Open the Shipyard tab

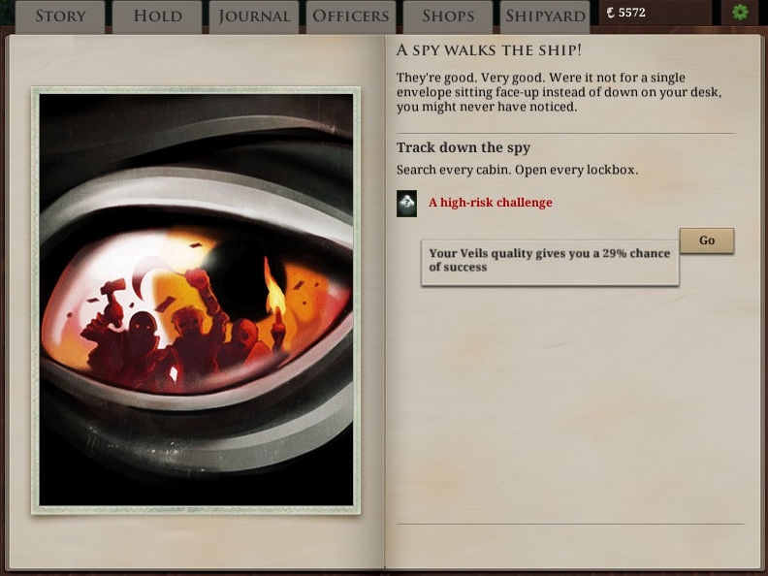click(x=545, y=16)
